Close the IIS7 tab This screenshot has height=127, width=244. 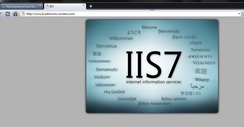coord(84,5)
